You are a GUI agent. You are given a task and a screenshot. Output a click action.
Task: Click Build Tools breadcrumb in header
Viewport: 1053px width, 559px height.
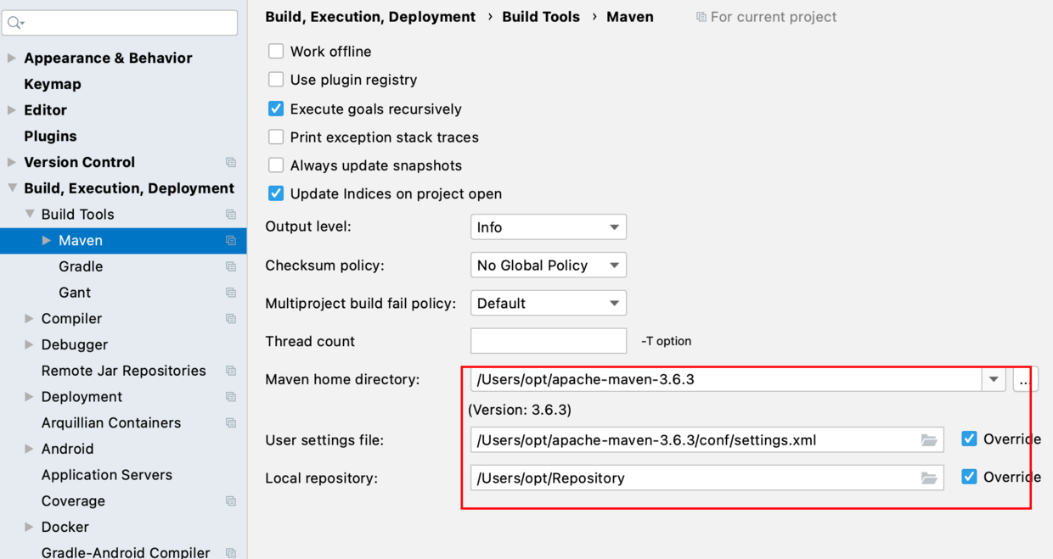(x=541, y=17)
